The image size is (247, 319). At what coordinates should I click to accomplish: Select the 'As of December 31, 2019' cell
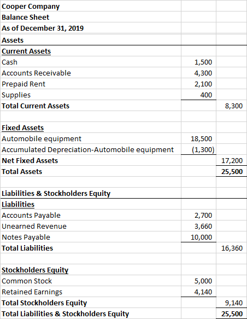click(43, 28)
